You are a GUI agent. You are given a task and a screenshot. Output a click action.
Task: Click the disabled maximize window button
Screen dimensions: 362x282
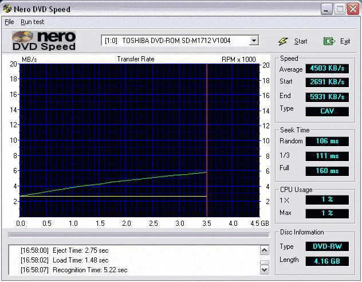coord(340,9)
